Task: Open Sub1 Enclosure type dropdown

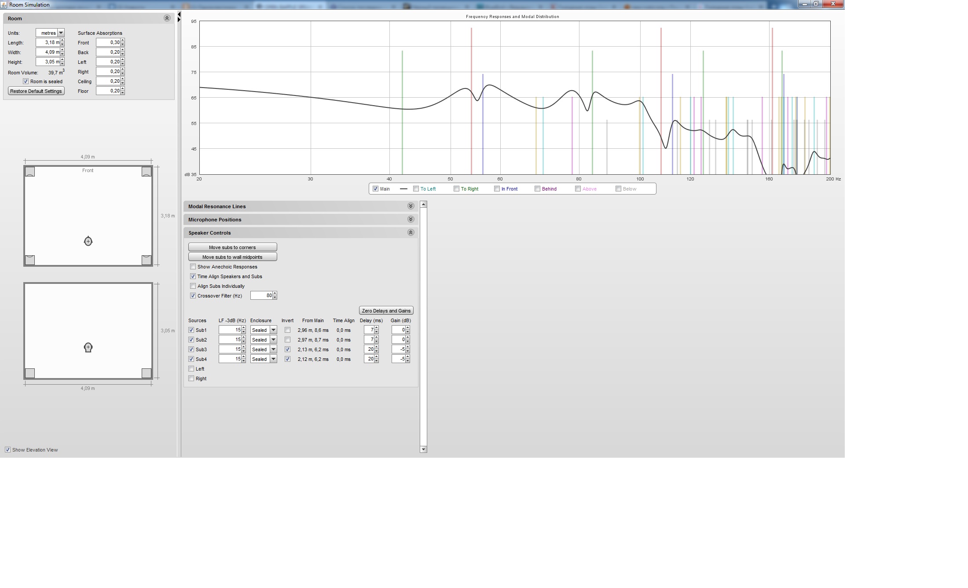Action: click(x=273, y=330)
